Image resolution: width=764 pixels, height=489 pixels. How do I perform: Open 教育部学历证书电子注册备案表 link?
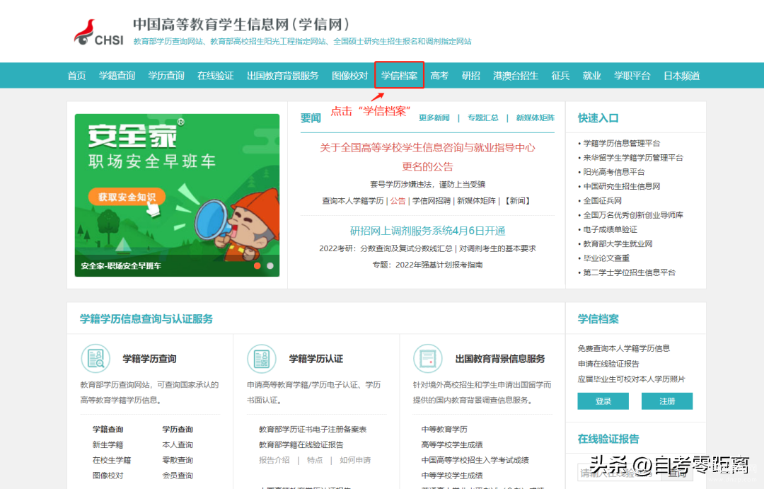[x=313, y=430]
